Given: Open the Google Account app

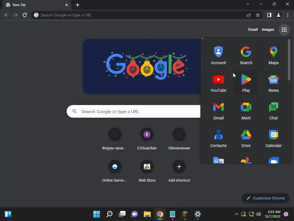Looking at the screenshot, I should coord(218,56).
